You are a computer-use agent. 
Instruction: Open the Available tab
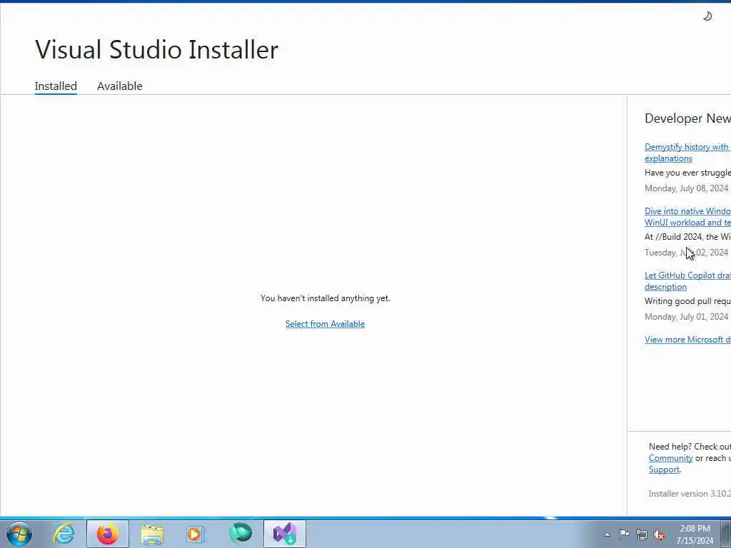click(119, 86)
